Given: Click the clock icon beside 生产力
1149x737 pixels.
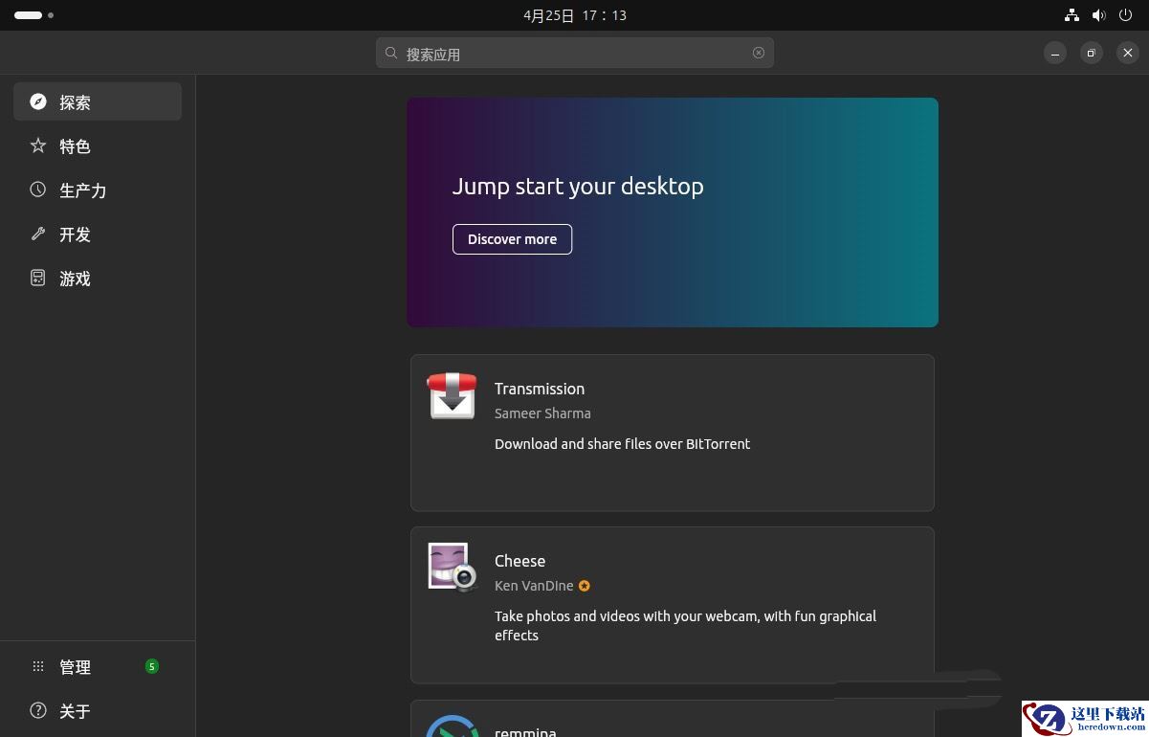Looking at the screenshot, I should [38, 190].
